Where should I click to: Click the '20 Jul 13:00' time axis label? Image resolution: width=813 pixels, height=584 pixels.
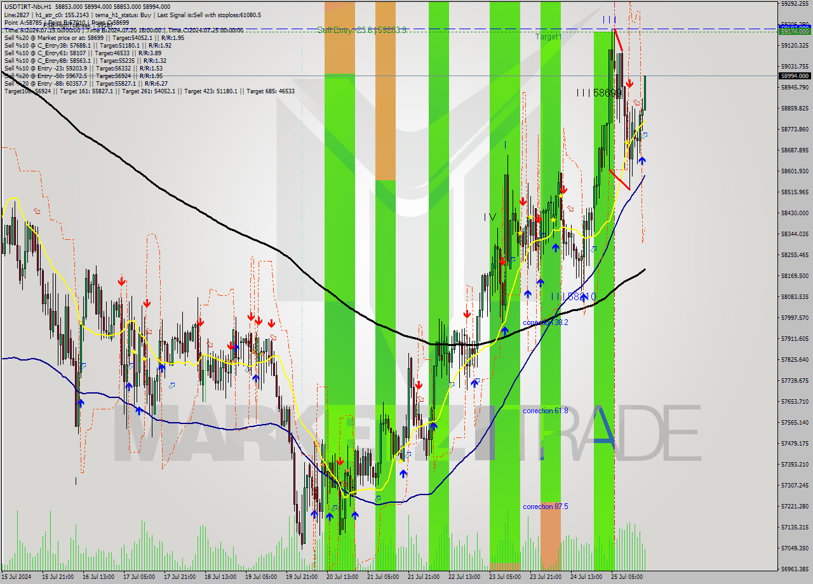point(342,577)
